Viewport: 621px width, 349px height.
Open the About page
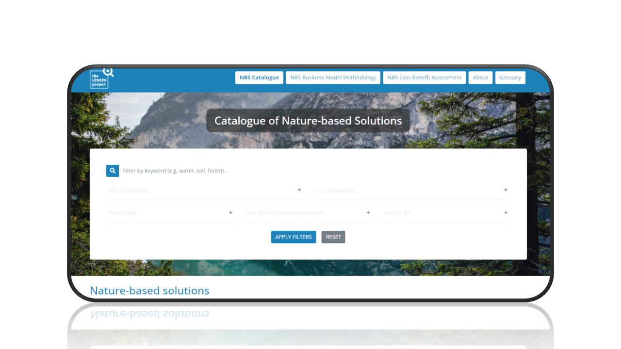[x=480, y=78]
